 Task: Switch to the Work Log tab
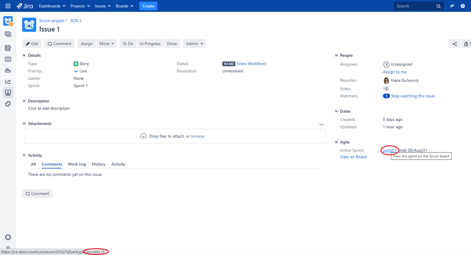click(x=77, y=164)
